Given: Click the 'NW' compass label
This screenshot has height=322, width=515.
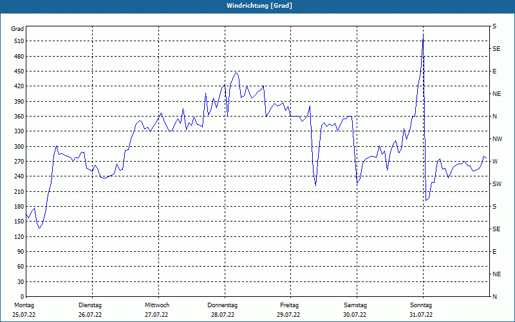Looking at the screenshot, I should pyautogui.click(x=498, y=139).
